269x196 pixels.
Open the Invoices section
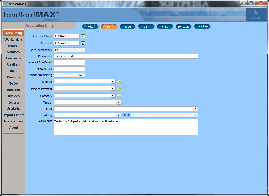[14, 96]
